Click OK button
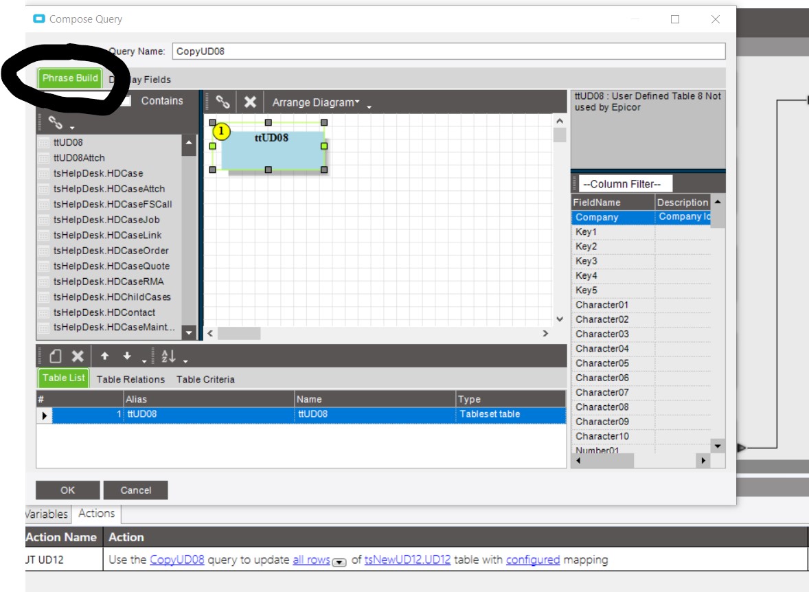 tap(67, 490)
